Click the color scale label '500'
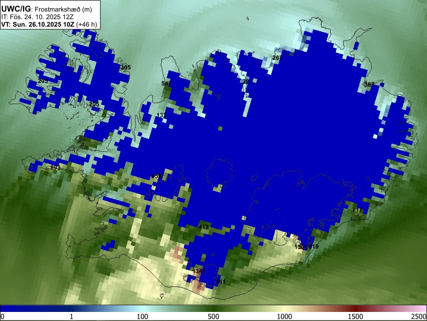Viewport: 427px width, 321px height. pos(213,316)
